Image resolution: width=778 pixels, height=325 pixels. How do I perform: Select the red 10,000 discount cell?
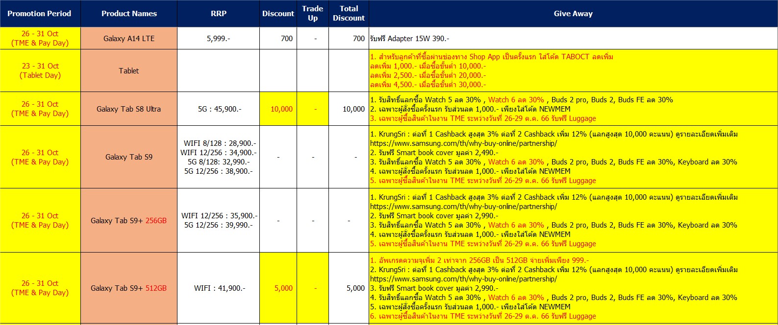[278, 109]
